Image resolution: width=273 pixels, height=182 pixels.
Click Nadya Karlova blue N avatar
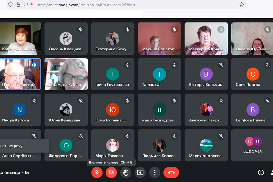tap(19, 110)
